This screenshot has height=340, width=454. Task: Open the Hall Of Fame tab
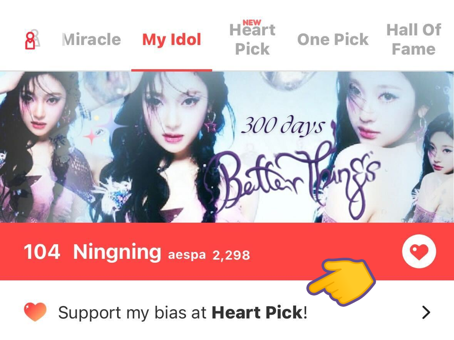point(414,39)
